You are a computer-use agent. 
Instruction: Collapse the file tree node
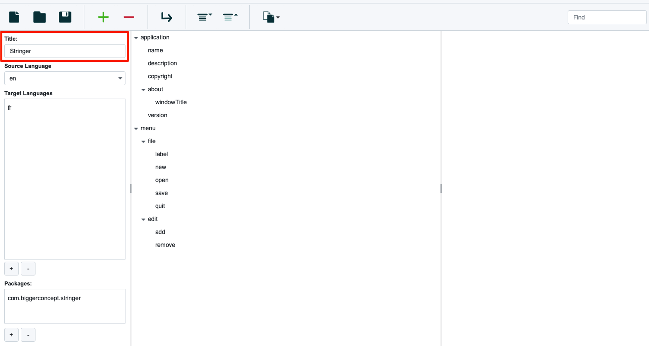pos(143,141)
